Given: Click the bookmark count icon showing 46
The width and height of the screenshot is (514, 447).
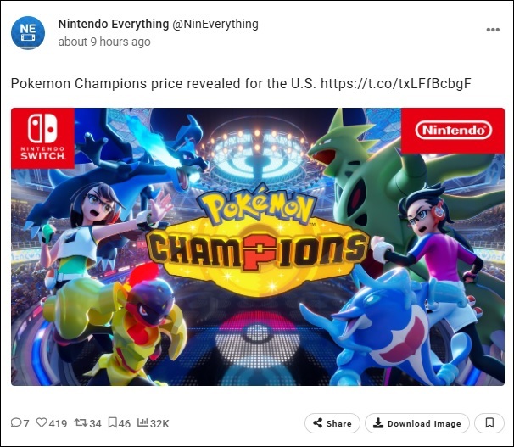Looking at the screenshot, I should [113, 423].
